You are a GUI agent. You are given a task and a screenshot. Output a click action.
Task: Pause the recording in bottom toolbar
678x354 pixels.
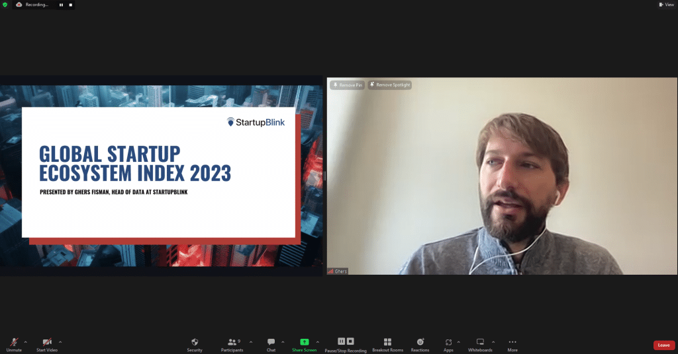pyautogui.click(x=341, y=341)
